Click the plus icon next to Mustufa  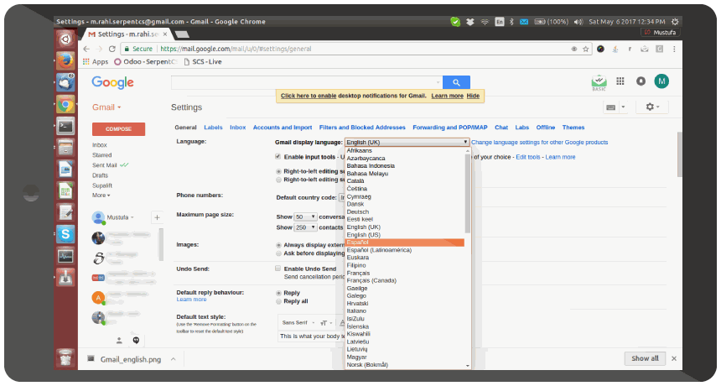(x=157, y=217)
